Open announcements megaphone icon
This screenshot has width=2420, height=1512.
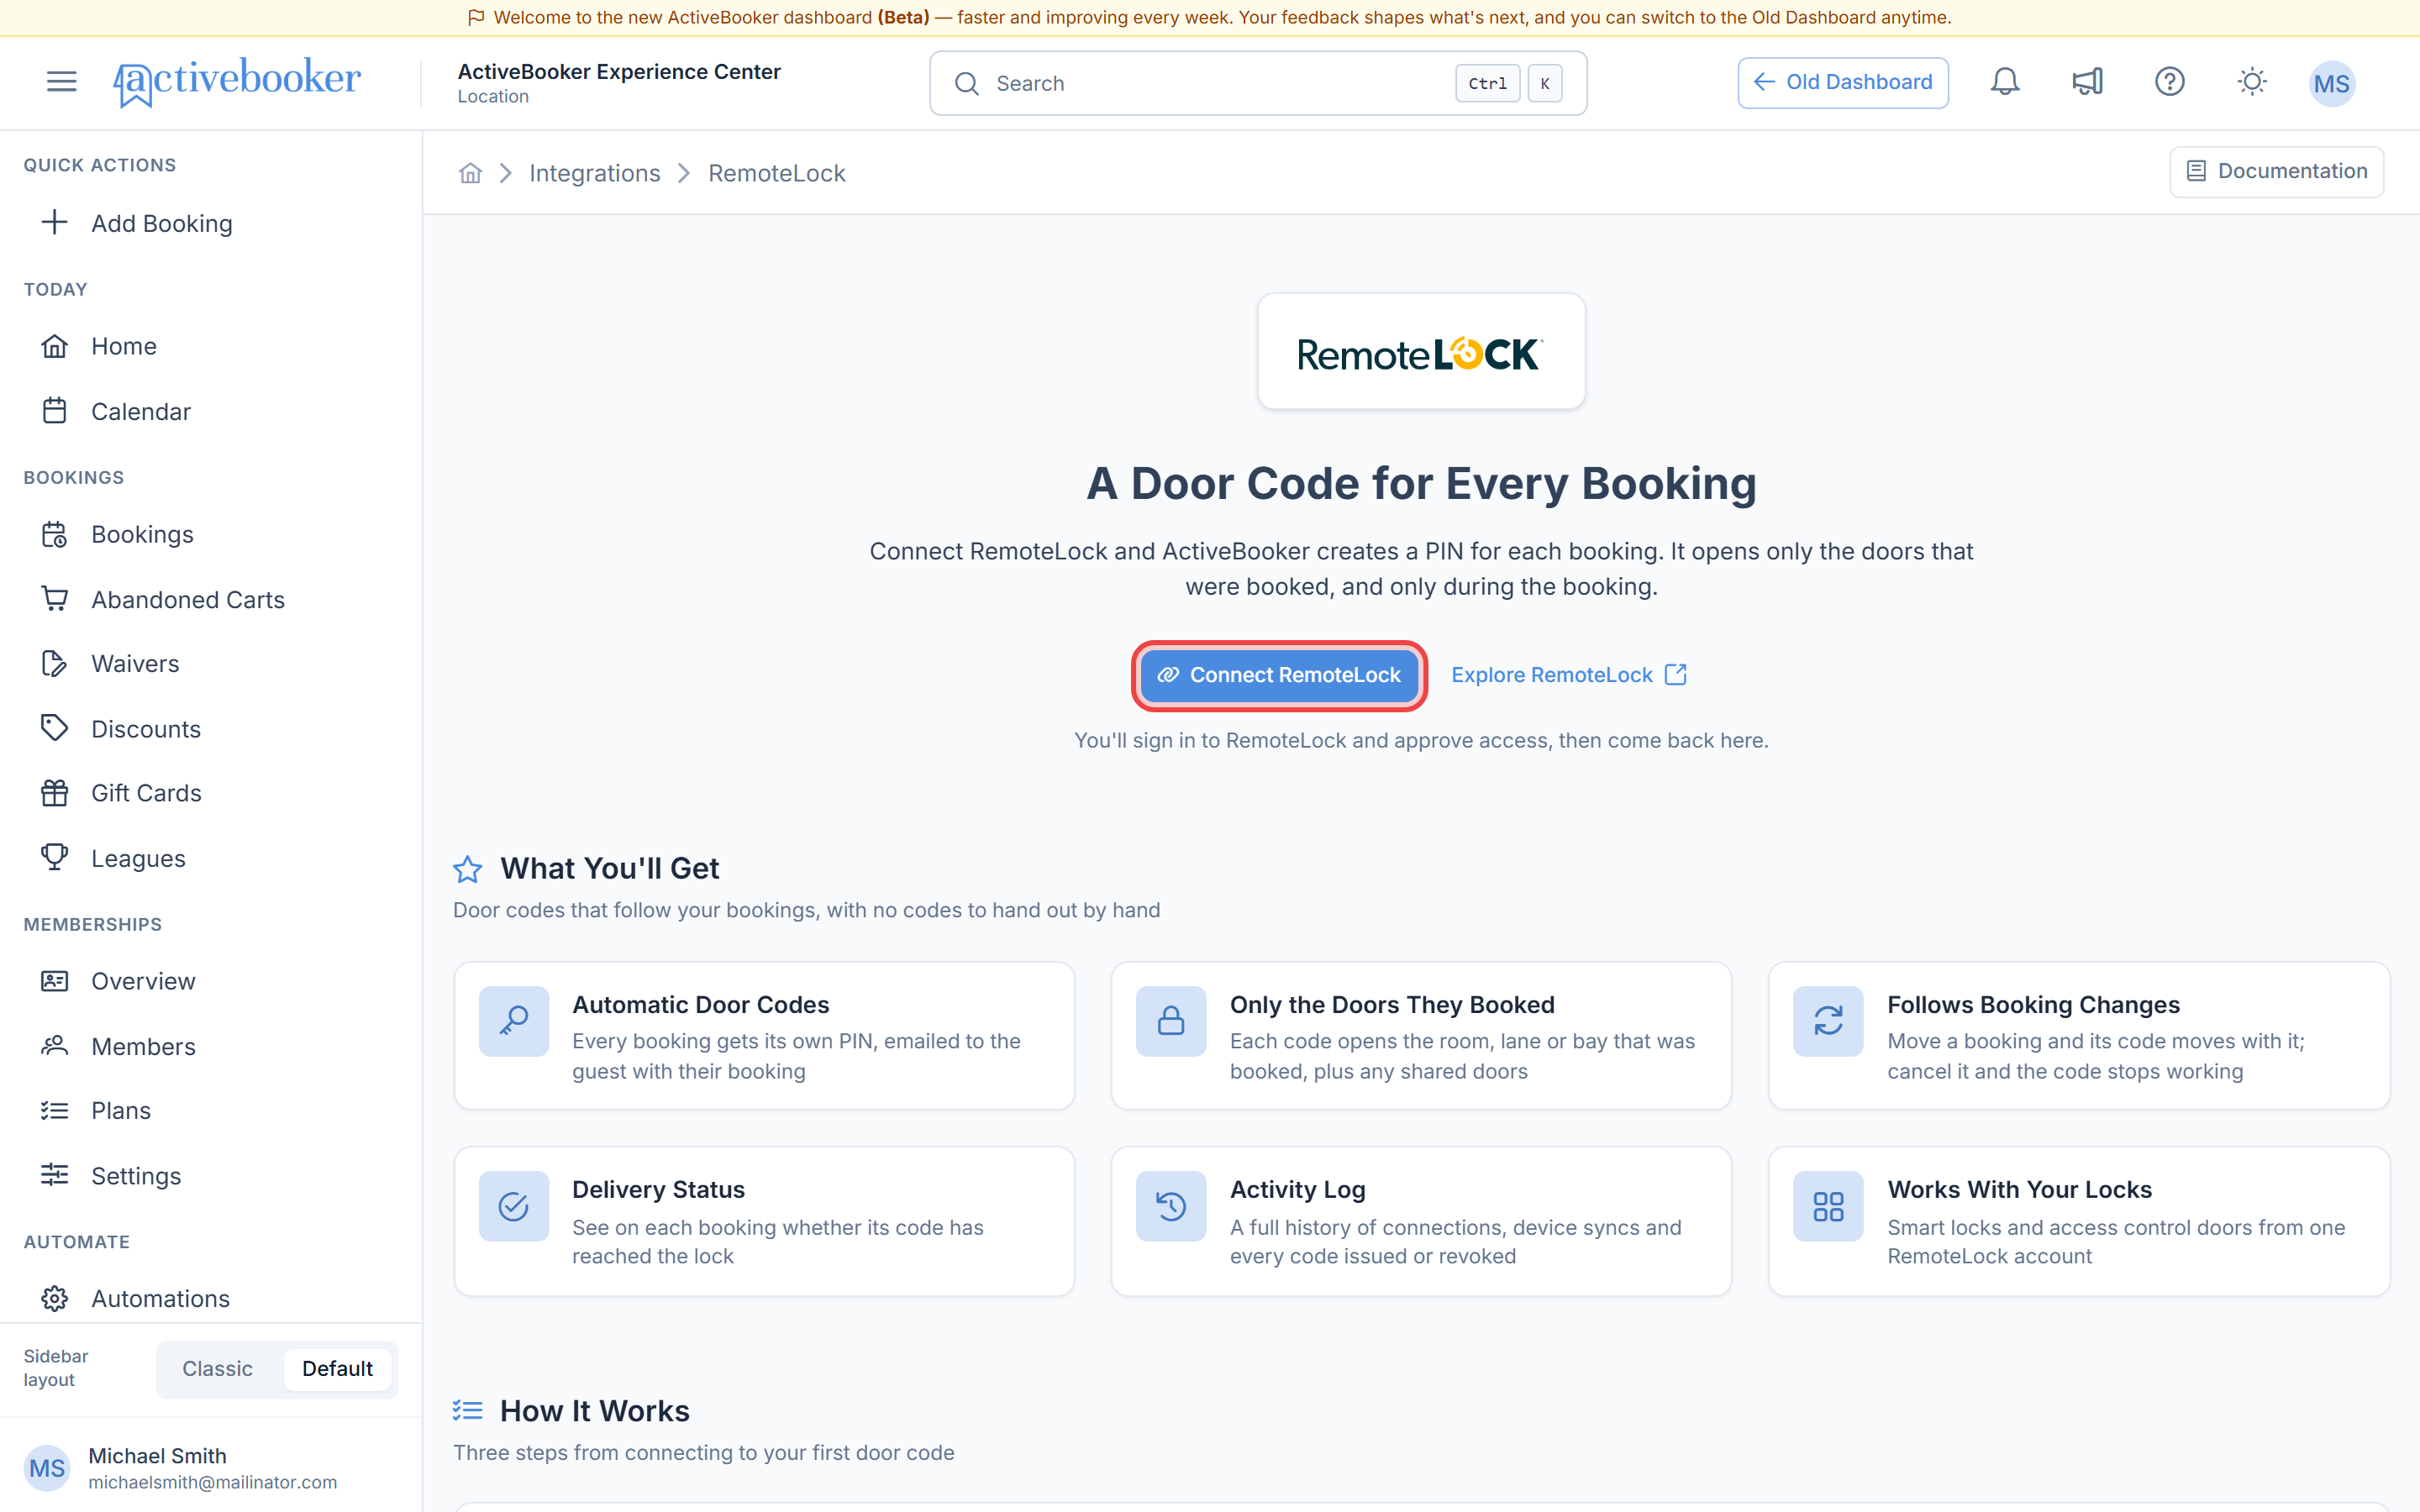[2087, 82]
